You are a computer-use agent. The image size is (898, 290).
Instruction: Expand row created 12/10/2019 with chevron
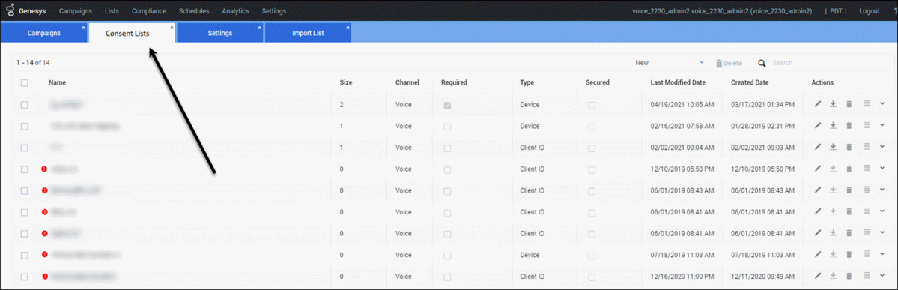coord(882,168)
